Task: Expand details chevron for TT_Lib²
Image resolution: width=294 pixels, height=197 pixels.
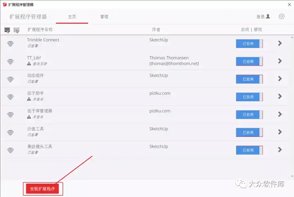Action: 280,61
